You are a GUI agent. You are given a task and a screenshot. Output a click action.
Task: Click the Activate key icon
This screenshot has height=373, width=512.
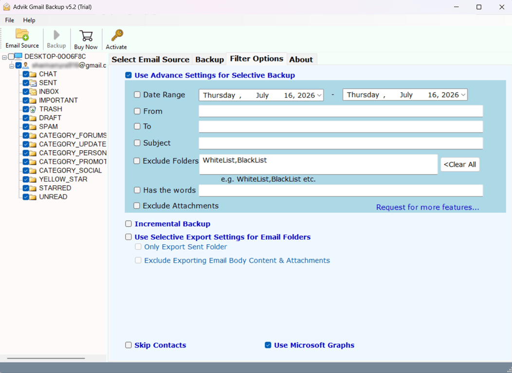(x=117, y=35)
